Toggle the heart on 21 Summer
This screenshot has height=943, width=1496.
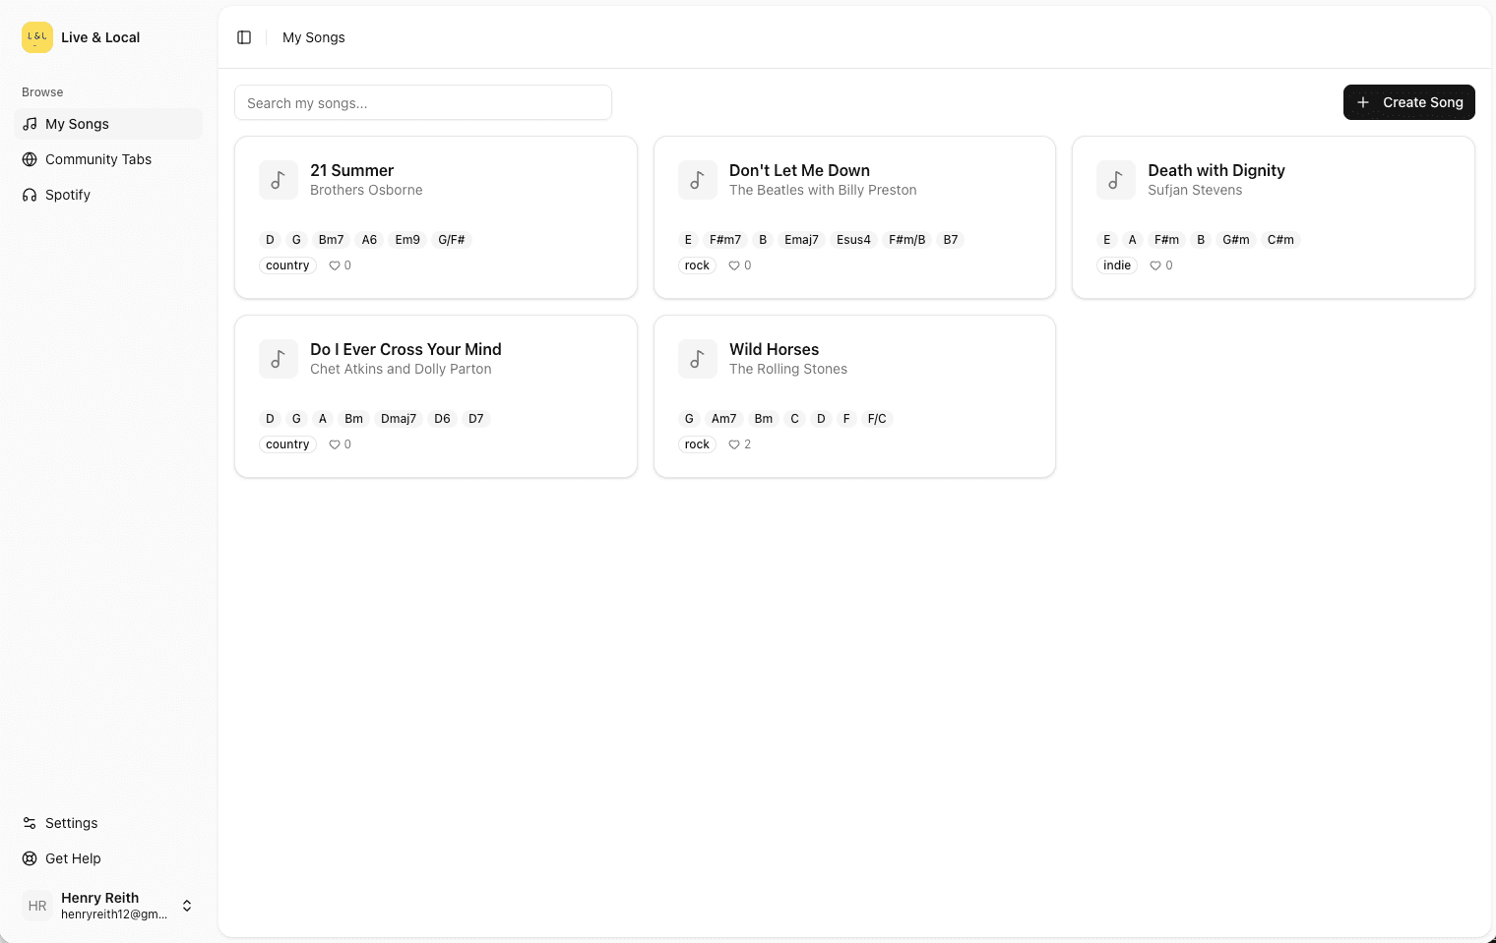[334, 265]
